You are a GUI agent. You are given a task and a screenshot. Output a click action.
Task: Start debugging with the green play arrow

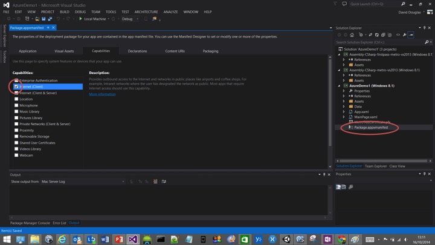tap(80, 19)
